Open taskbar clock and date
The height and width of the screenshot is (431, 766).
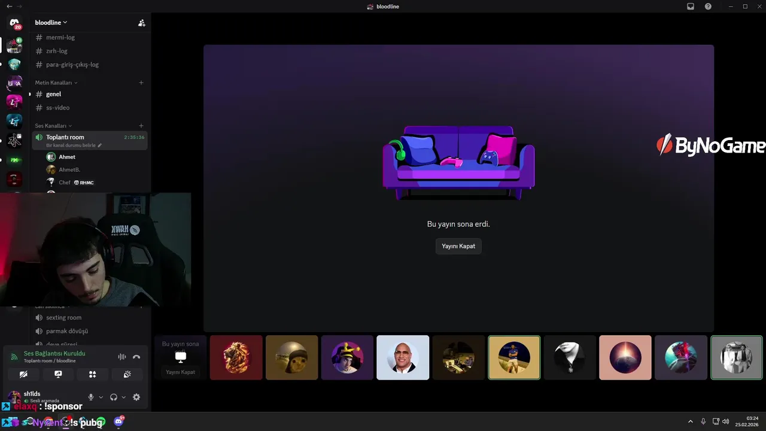pyautogui.click(x=748, y=421)
